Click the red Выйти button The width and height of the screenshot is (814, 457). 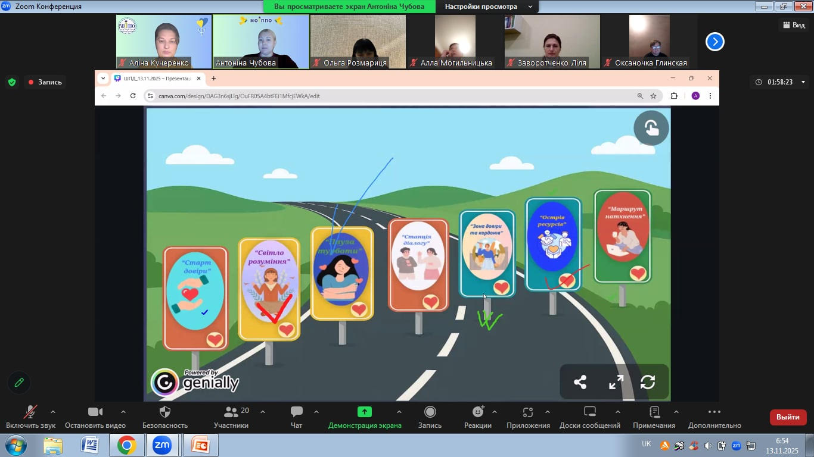(x=788, y=417)
